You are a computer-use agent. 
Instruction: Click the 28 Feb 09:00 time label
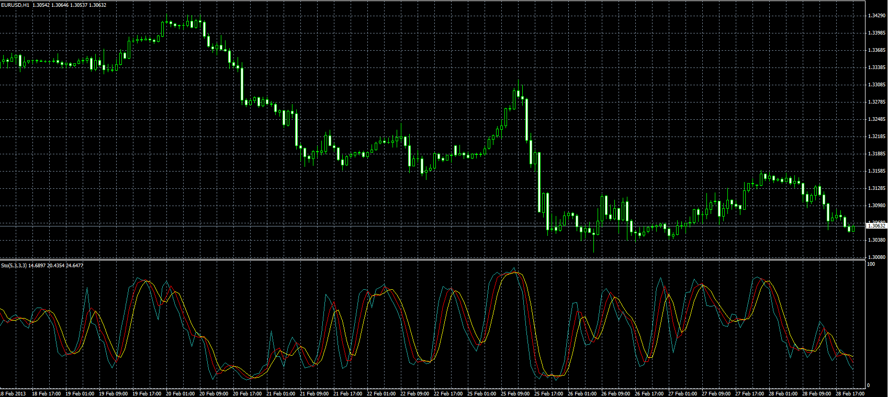817,394
